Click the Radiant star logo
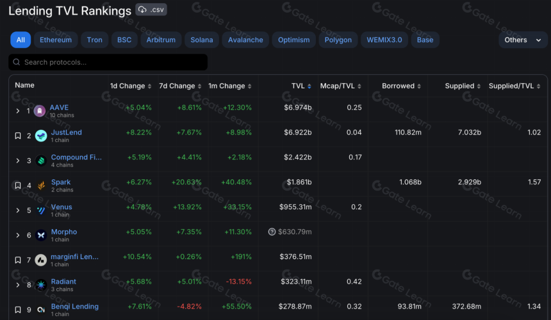This screenshot has width=551, height=320. 41,285
